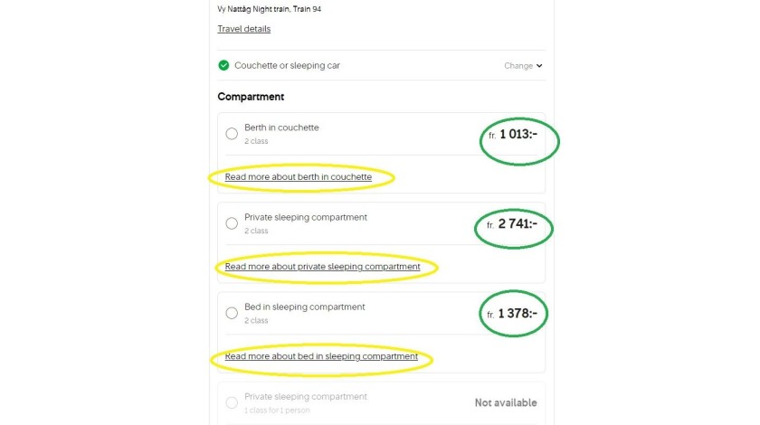Open Read more about private sleeping compartment
Viewport: 760px width, 425px height.
[x=322, y=267]
